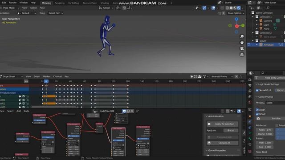
Task: Click the Invisible button
Action: (270, 119)
